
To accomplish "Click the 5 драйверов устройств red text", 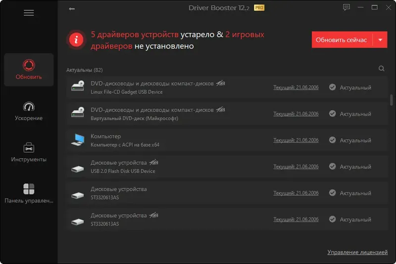I will point(135,34).
